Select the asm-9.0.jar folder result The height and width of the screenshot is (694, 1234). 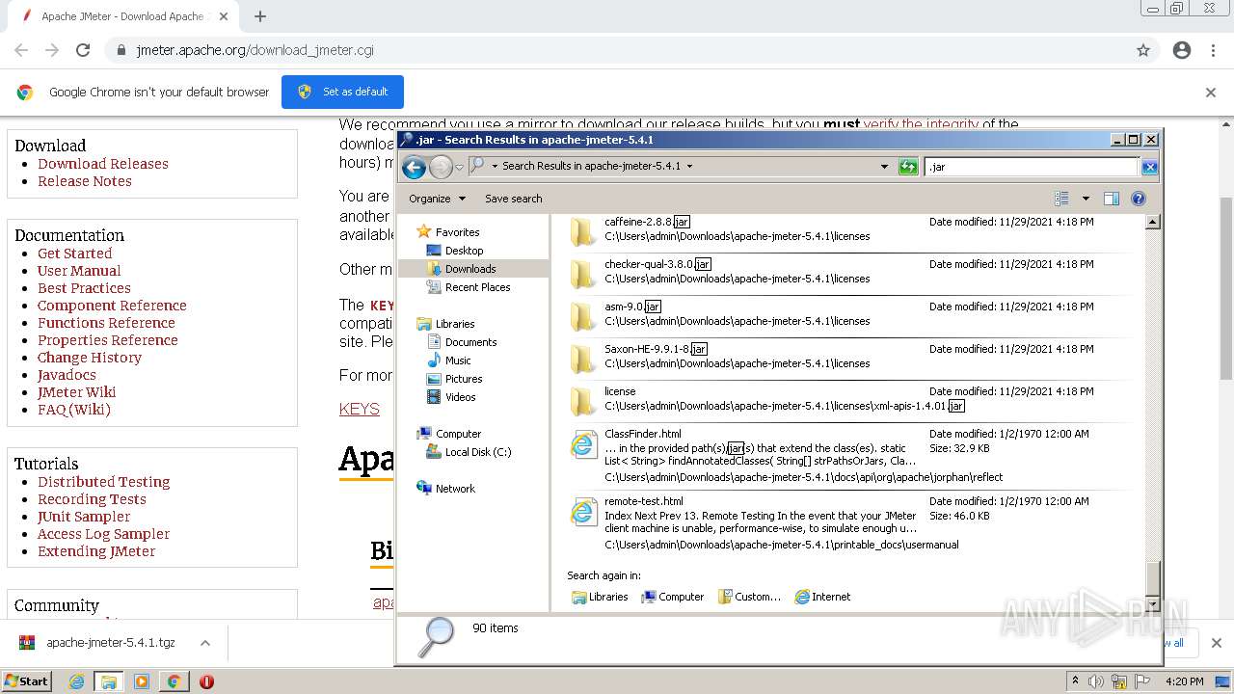(848, 317)
